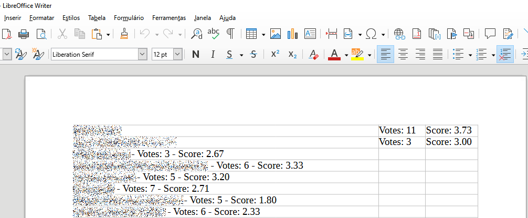Toggle formatting marks pilcrow
This screenshot has height=218, width=528.
230,34
